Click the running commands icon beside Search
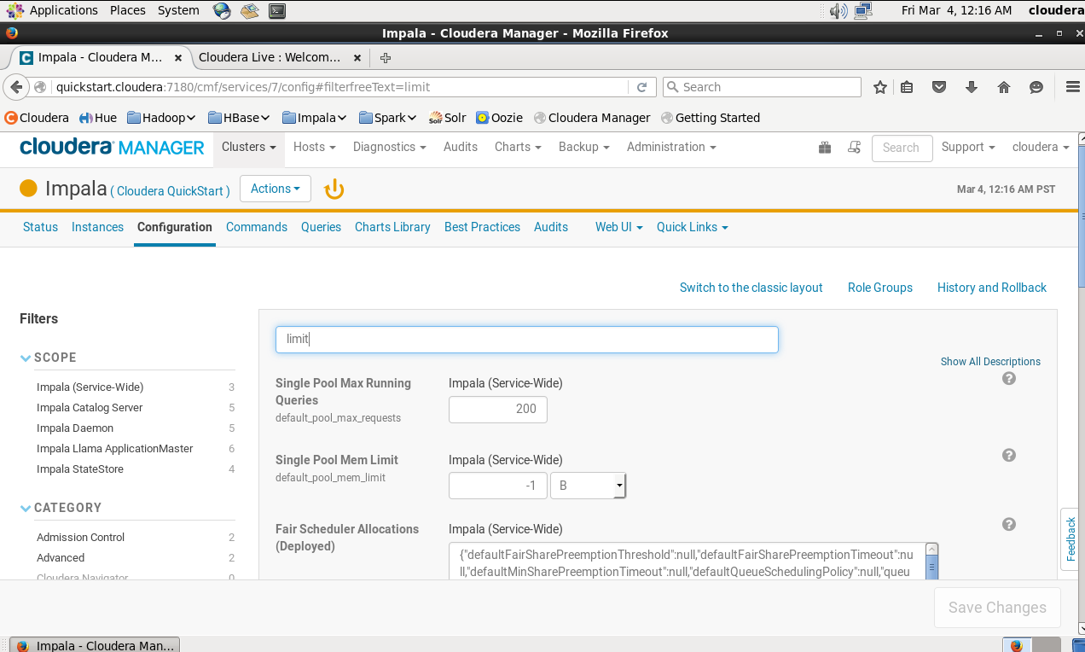1085x652 pixels. click(854, 148)
